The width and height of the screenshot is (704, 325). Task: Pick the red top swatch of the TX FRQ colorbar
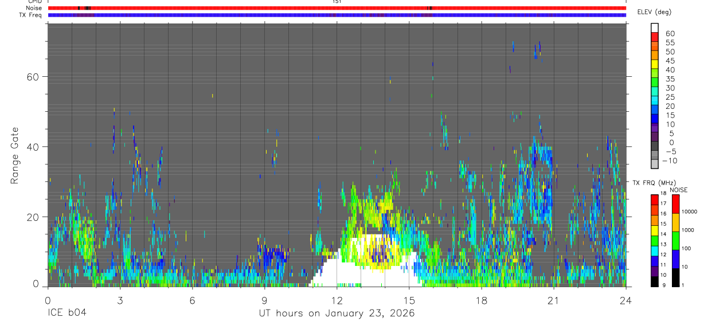(x=654, y=199)
